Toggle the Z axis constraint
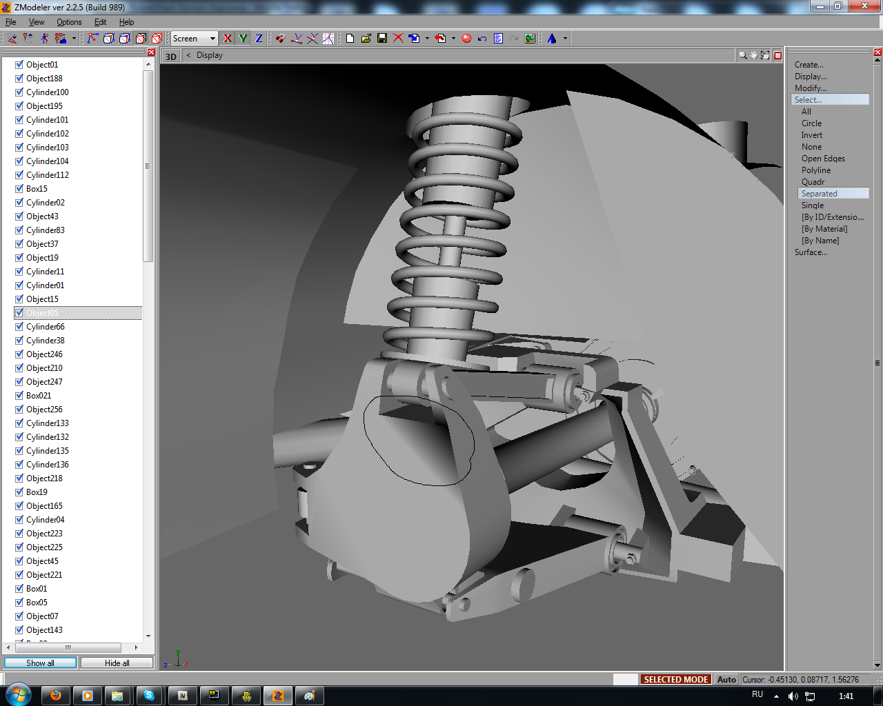 (259, 39)
